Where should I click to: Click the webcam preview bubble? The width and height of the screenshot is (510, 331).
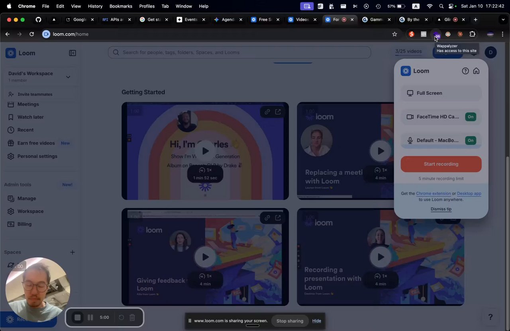pos(38,289)
